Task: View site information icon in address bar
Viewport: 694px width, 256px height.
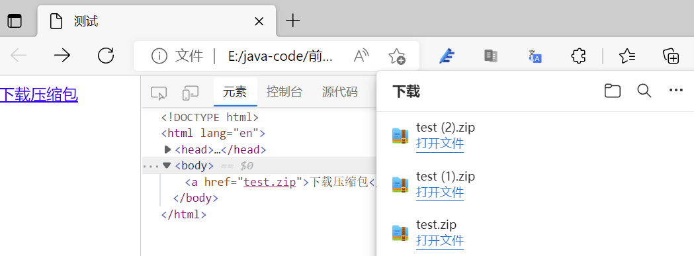Action: pos(159,56)
